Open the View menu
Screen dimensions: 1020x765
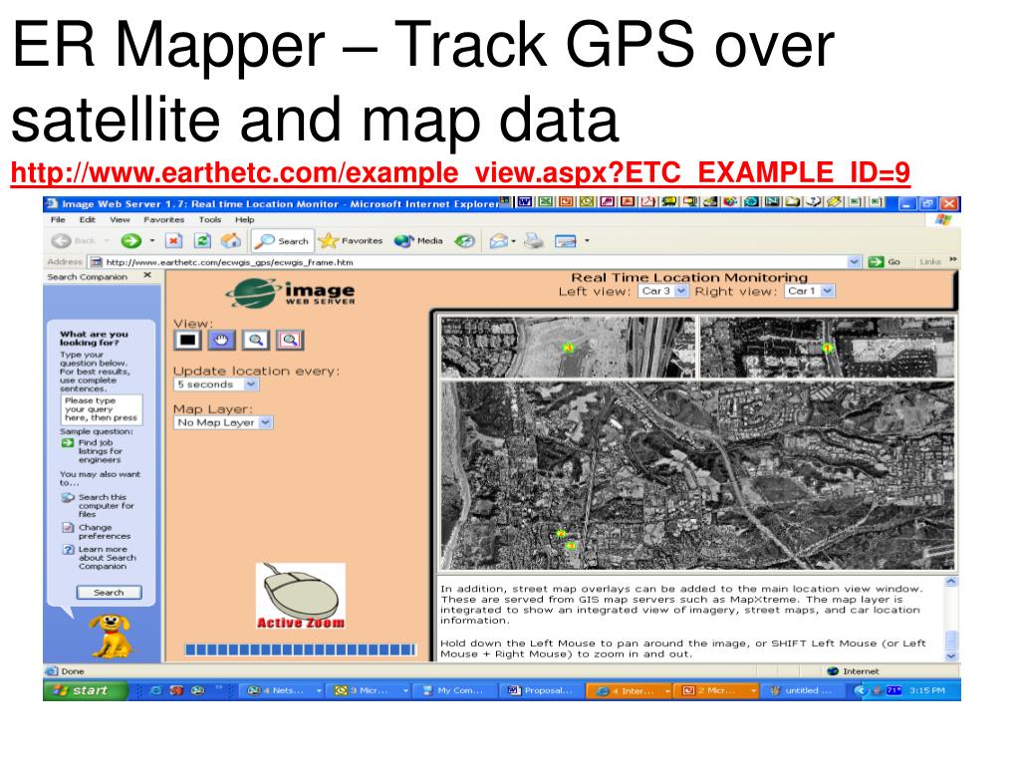click(x=120, y=220)
